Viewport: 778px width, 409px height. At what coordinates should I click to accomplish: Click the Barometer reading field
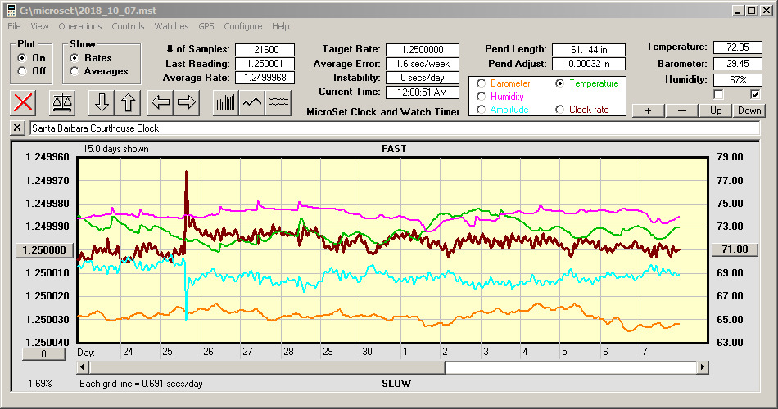[737, 64]
